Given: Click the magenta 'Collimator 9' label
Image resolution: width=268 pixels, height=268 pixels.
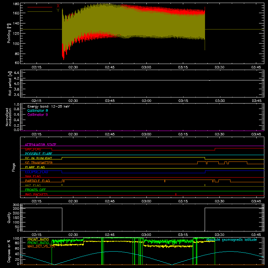Looking at the screenshot, I should pyautogui.click(x=38, y=115).
